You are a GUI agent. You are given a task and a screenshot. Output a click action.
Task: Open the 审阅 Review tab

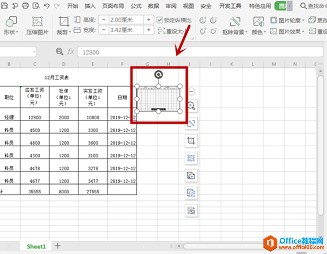point(171,6)
